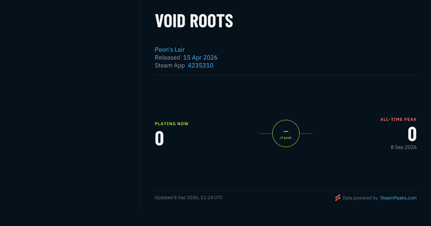Open the Peon's Lair developer link
Image resolution: width=431 pixels, height=226 pixels.
(170, 50)
